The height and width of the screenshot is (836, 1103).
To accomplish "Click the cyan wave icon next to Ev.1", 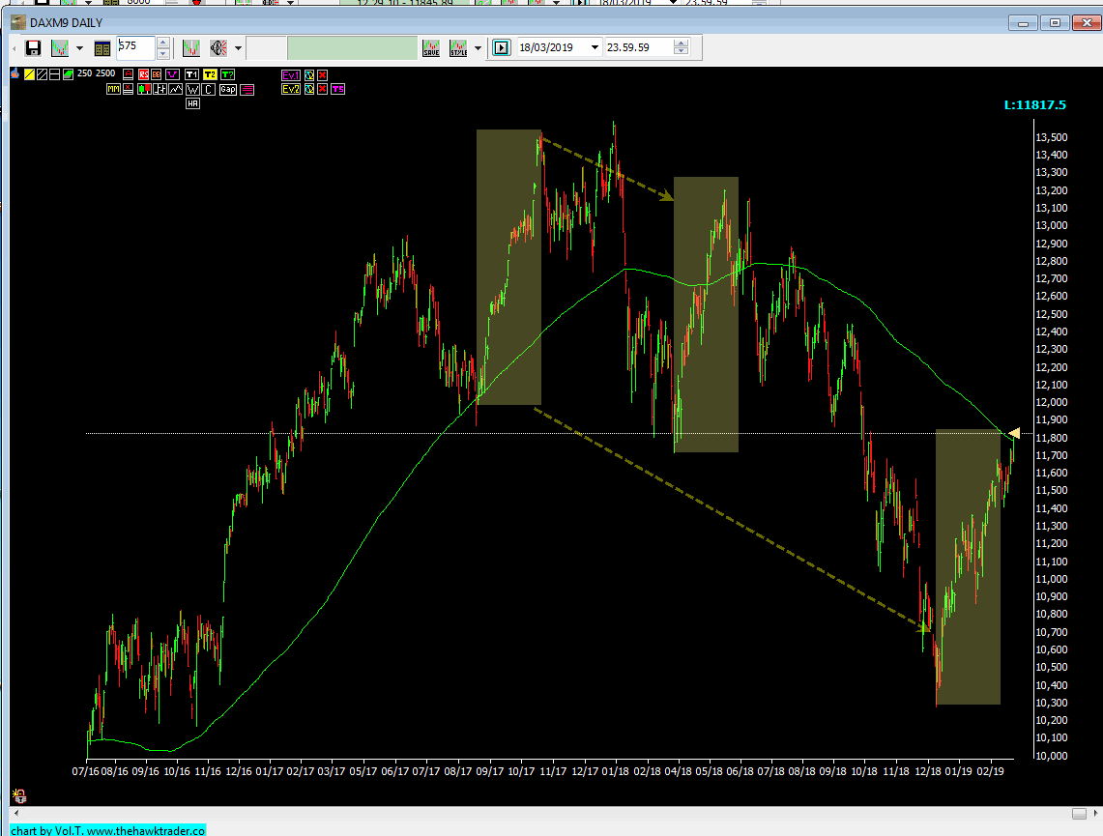I will (308, 75).
